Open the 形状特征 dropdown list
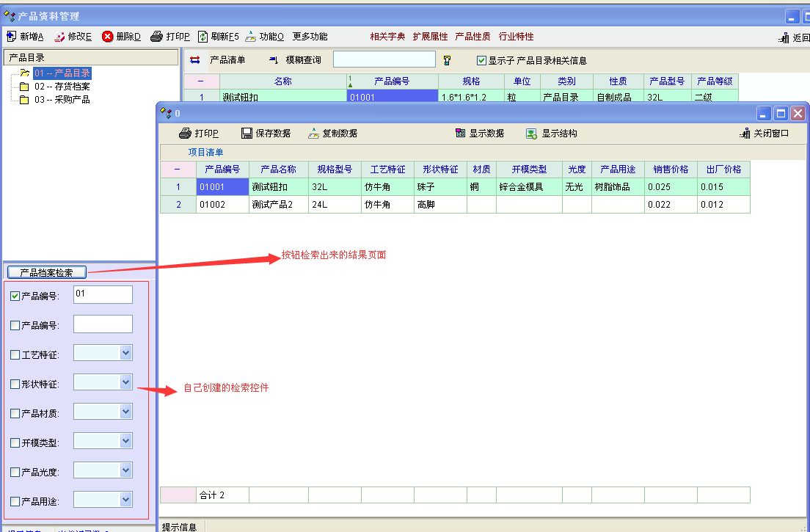This screenshot has width=810, height=532. coord(125,382)
